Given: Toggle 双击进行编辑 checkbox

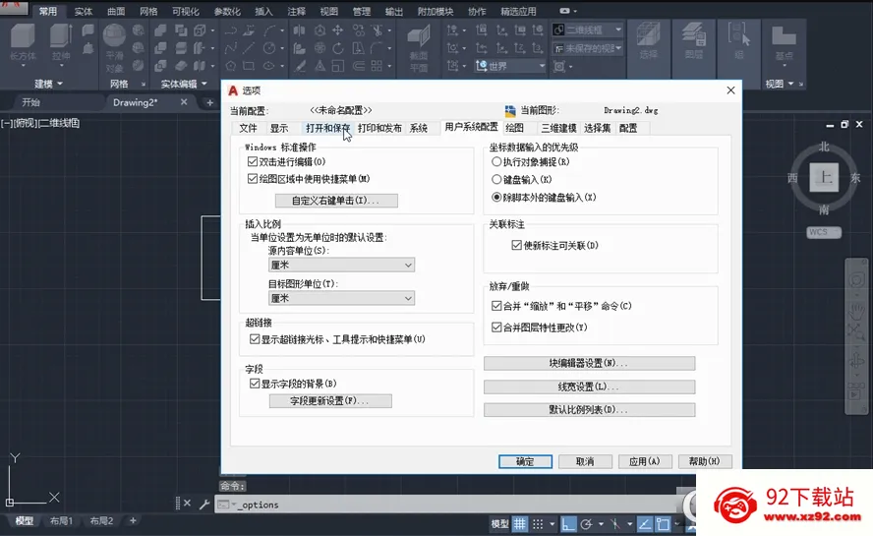Looking at the screenshot, I should click(x=253, y=161).
